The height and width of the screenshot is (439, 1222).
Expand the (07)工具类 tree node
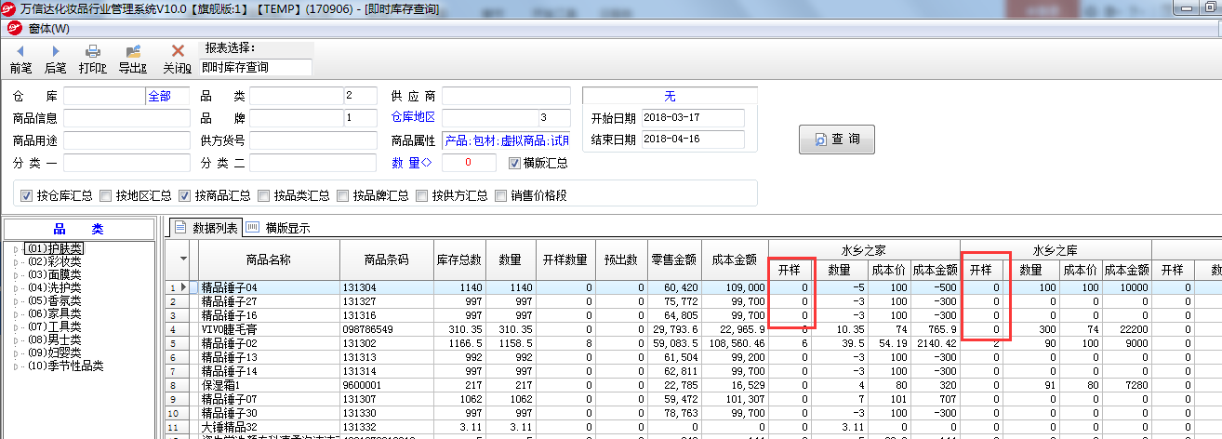[x=15, y=326]
